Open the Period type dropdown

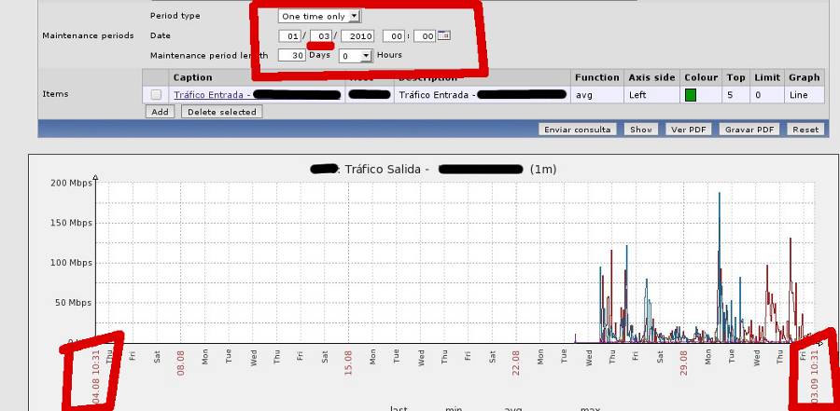point(320,16)
